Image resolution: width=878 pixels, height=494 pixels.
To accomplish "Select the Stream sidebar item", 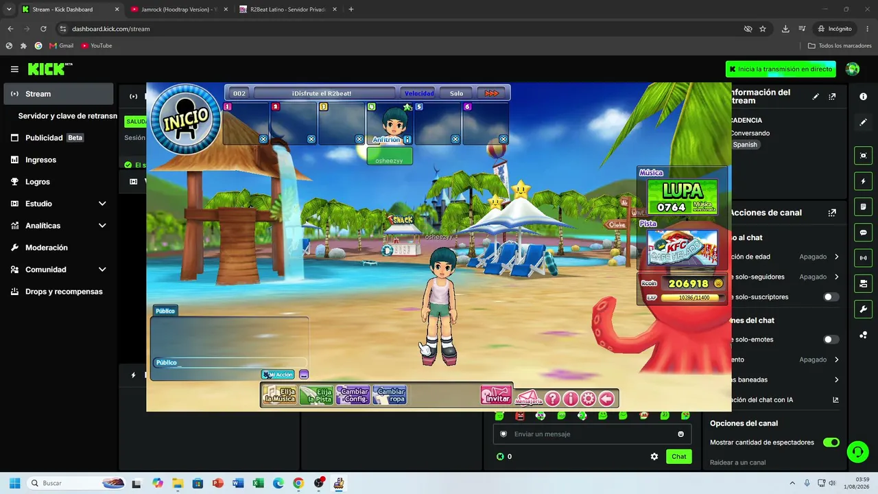I will pyautogui.click(x=58, y=94).
